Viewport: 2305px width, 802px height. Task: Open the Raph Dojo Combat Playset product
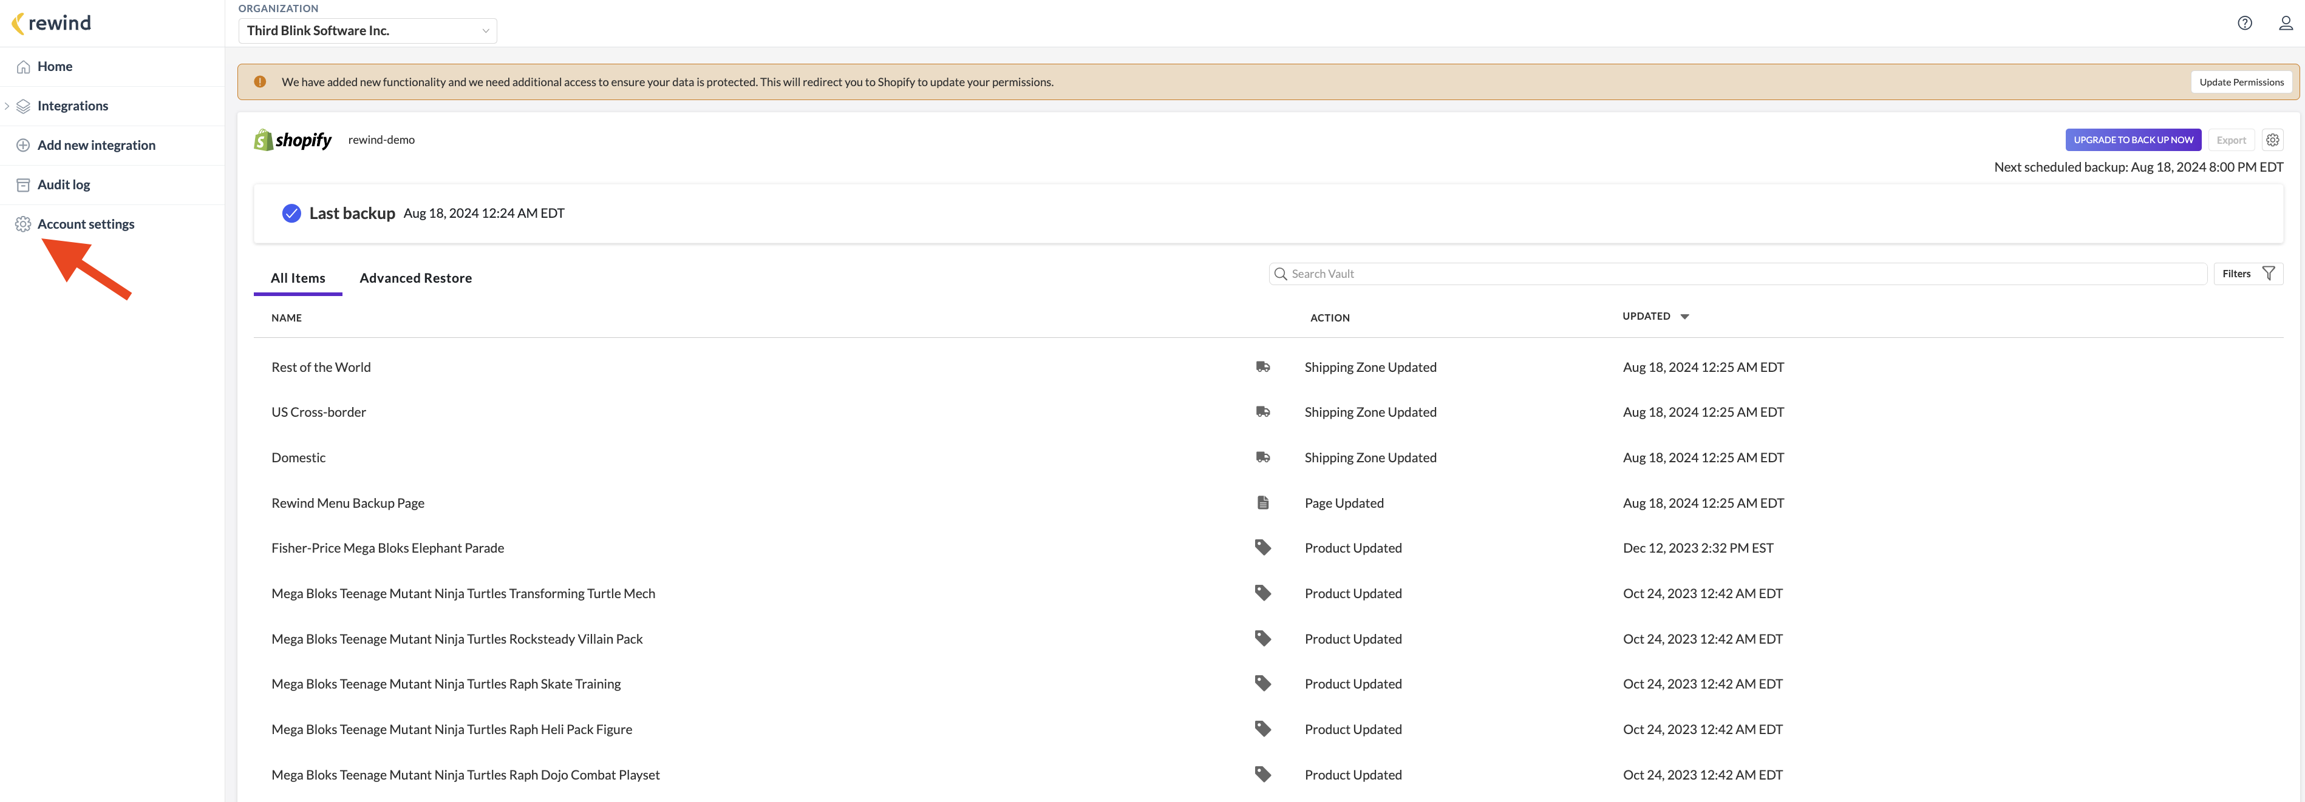coord(465,775)
